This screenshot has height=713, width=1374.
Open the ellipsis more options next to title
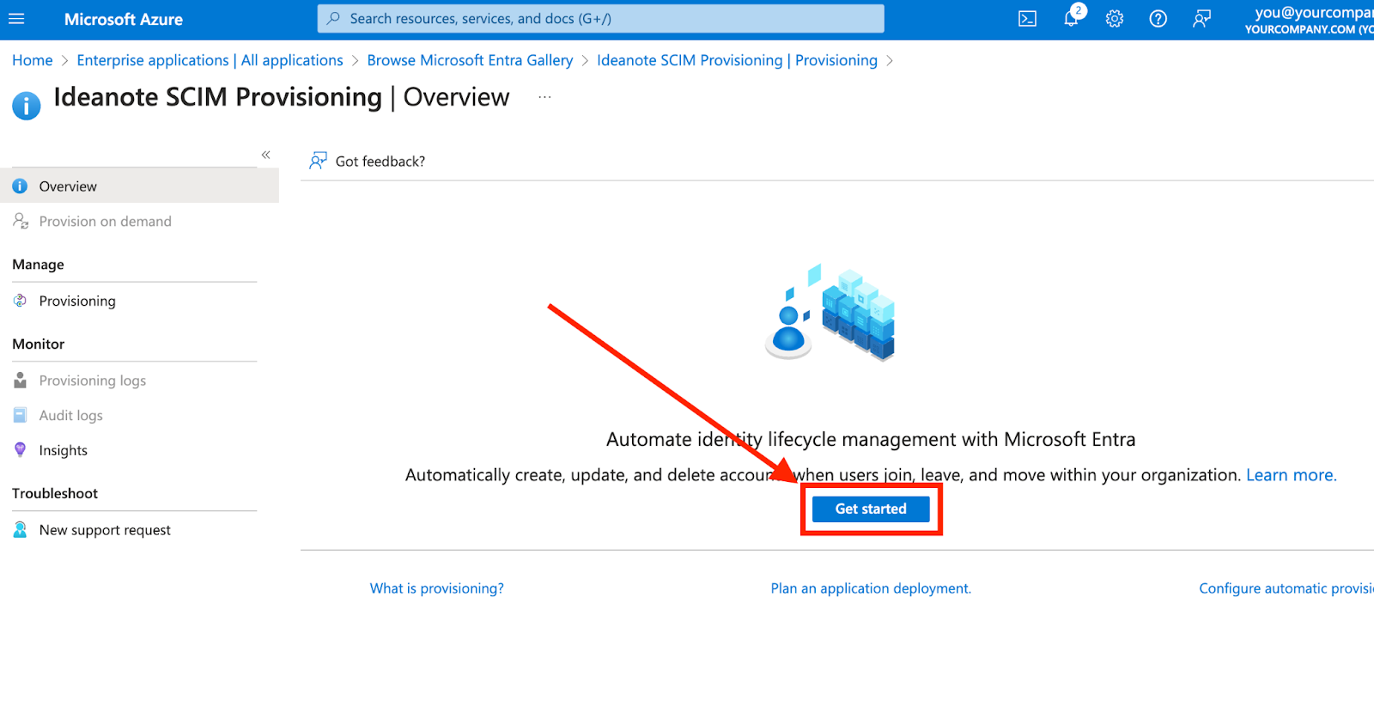(544, 97)
